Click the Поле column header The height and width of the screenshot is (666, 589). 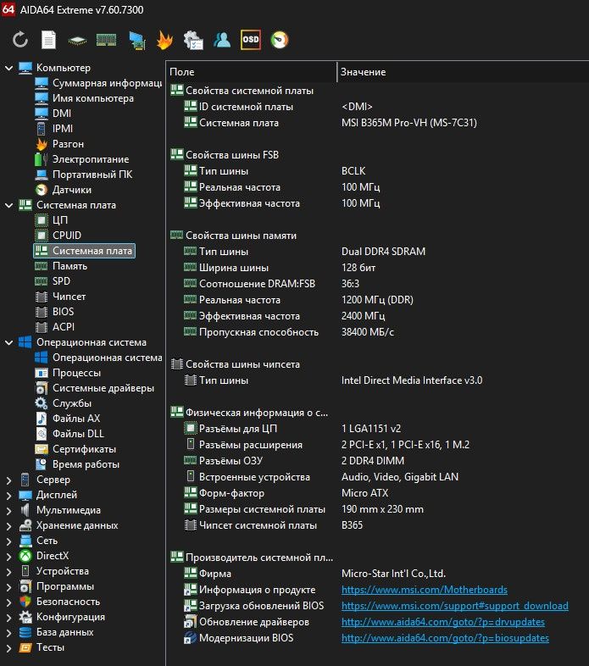[x=251, y=72]
